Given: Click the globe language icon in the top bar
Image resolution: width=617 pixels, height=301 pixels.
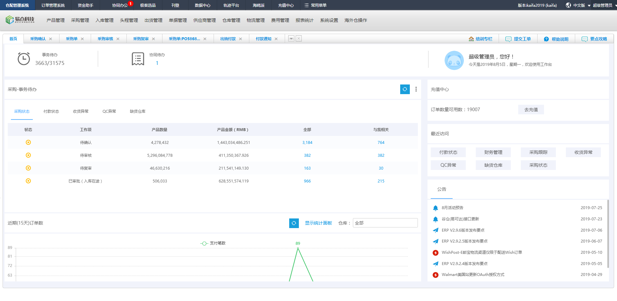Looking at the screenshot, I should pyautogui.click(x=567, y=5).
